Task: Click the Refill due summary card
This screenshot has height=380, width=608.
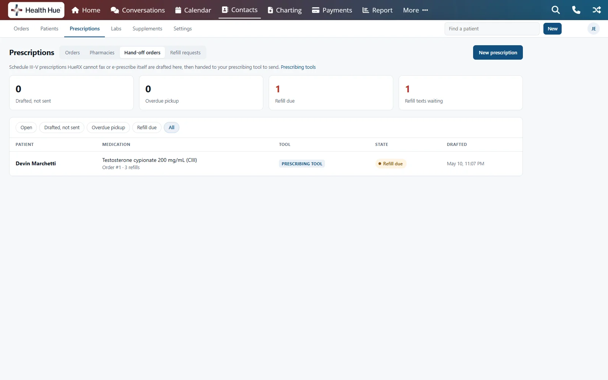Action: click(331, 93)
